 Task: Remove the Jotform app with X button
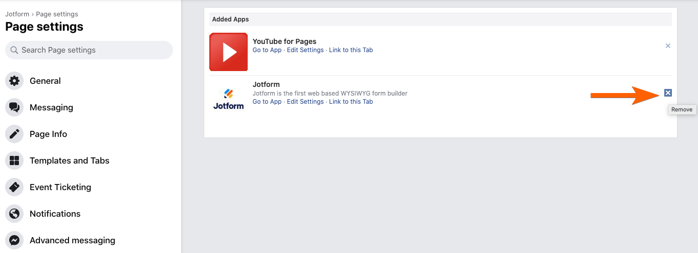(668, 93)
